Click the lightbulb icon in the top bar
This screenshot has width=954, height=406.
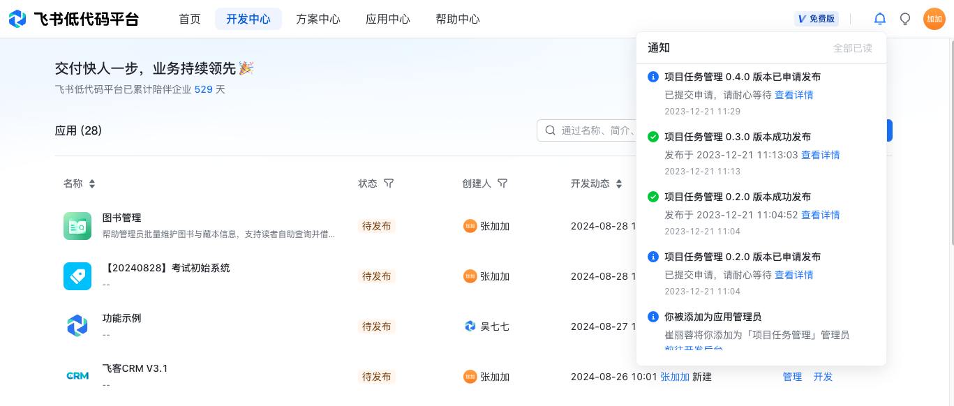click(905, 19)
